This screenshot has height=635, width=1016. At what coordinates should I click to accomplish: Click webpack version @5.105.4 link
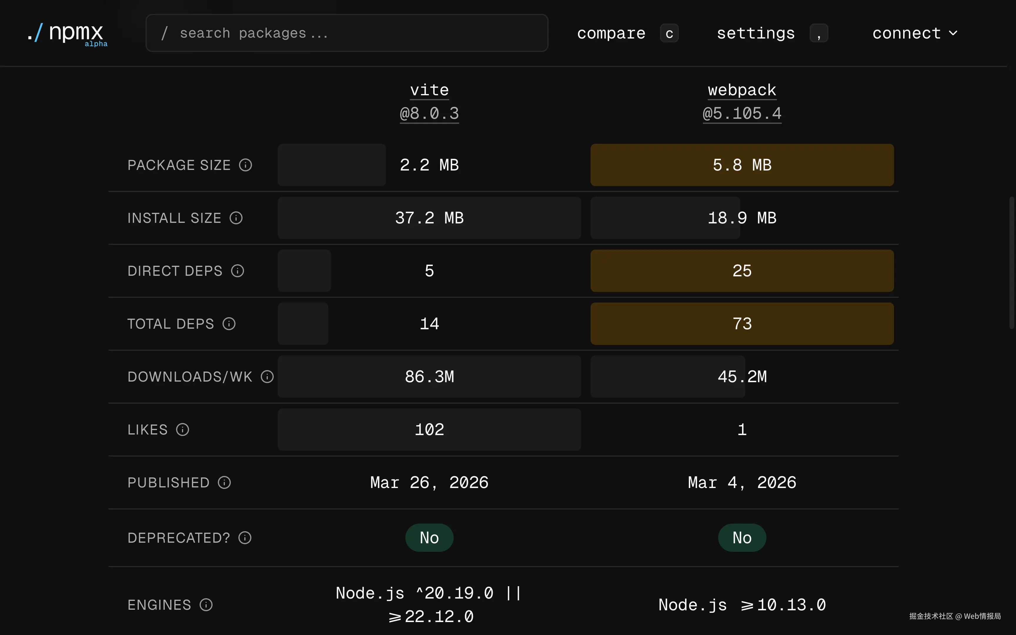point(742,113)
